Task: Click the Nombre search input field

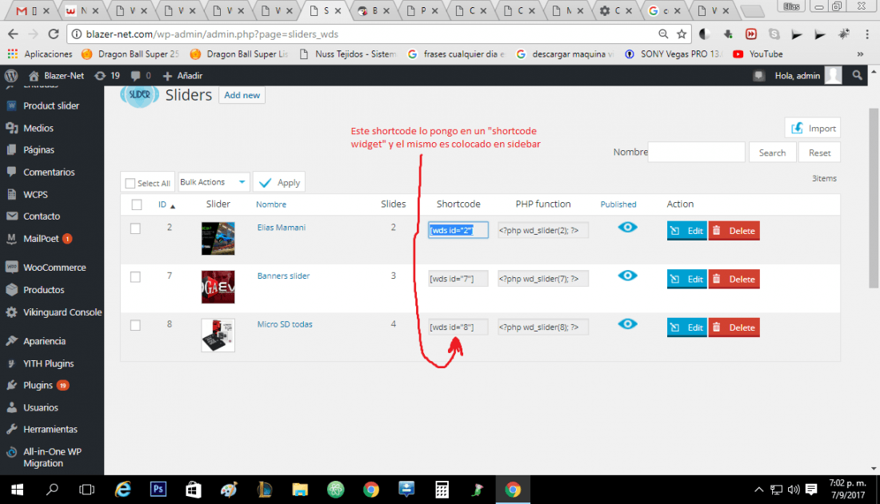Action: 697,152
